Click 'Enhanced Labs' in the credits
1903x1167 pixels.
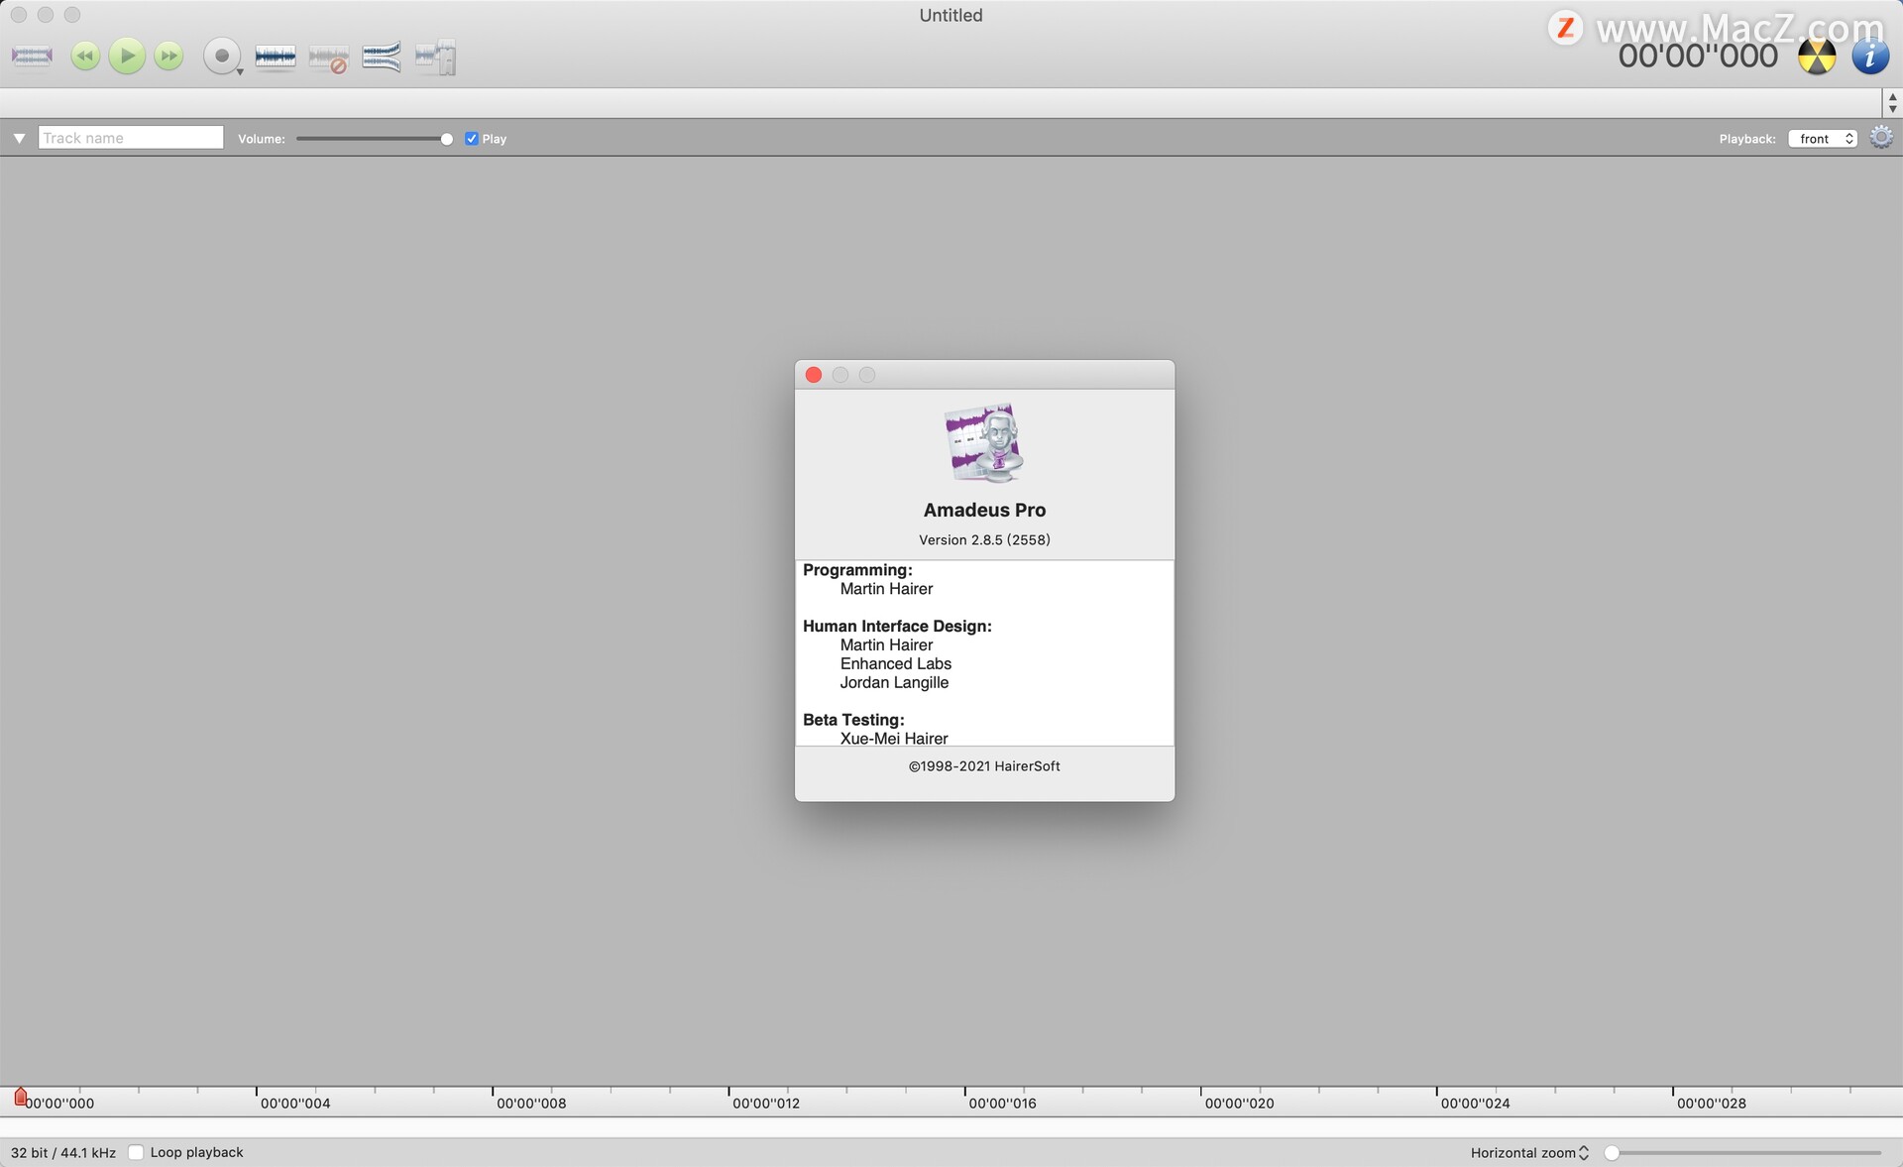click(896, 664)
